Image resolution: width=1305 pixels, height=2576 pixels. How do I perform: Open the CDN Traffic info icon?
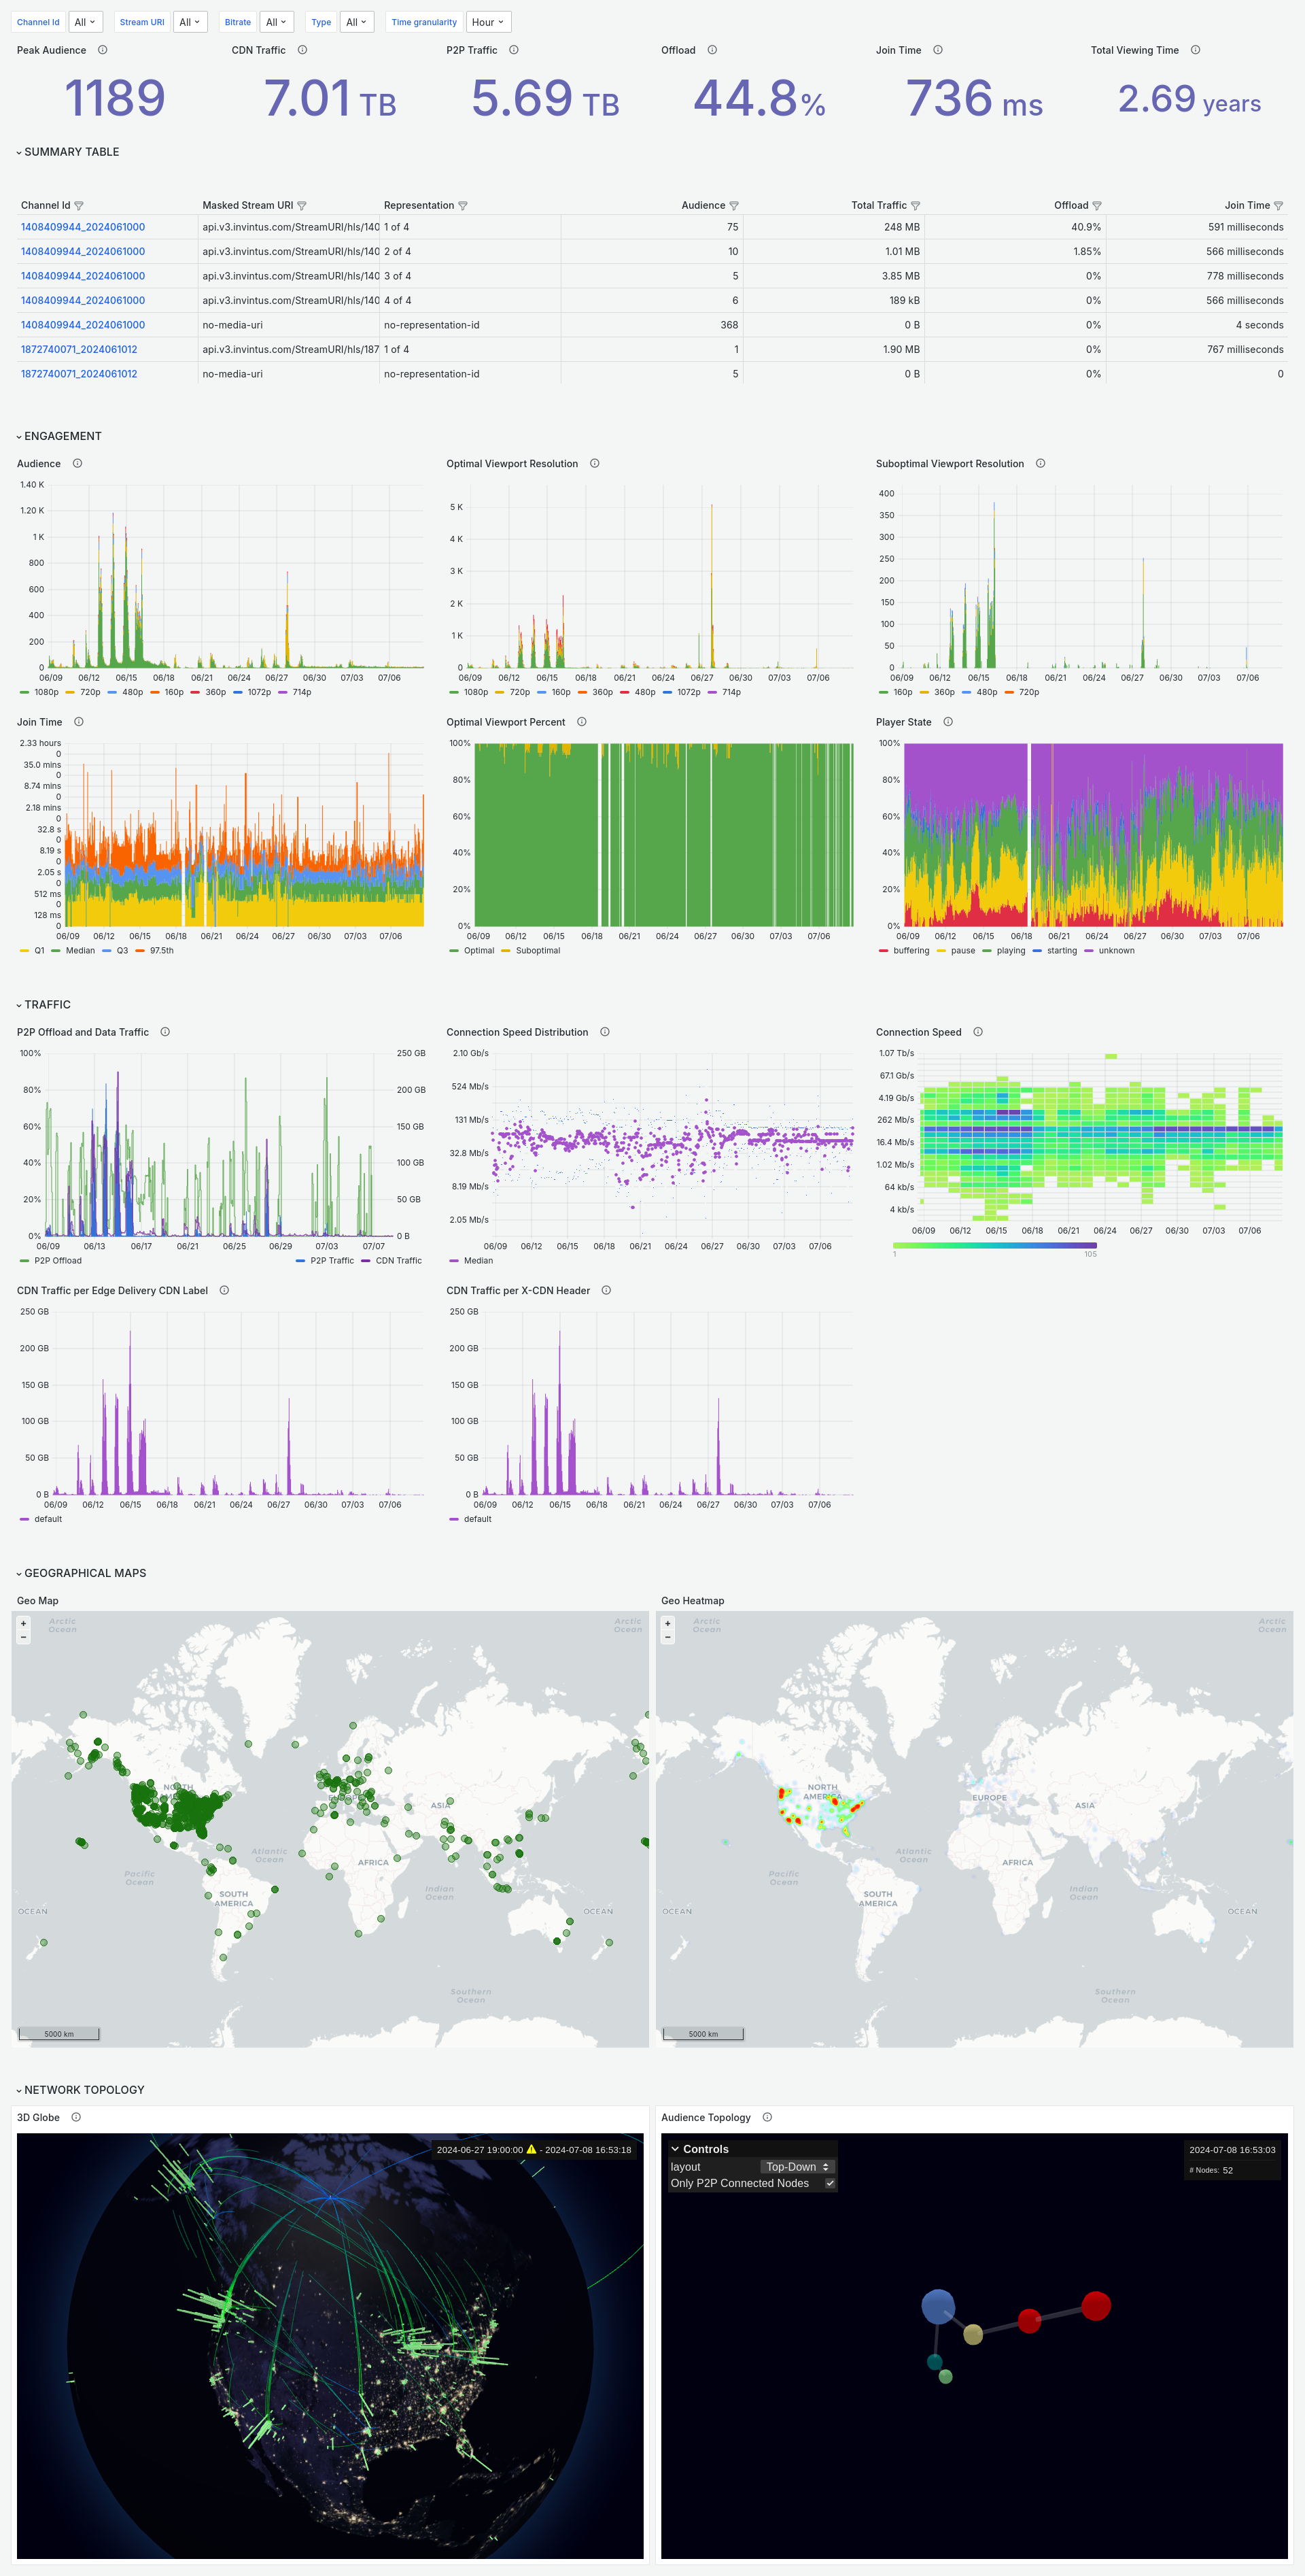point(302,50)
